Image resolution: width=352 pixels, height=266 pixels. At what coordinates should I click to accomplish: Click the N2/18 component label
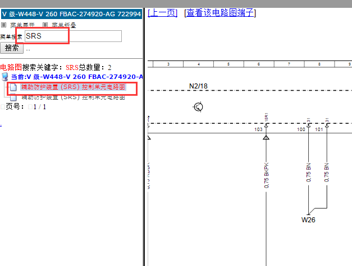(198, 86)
